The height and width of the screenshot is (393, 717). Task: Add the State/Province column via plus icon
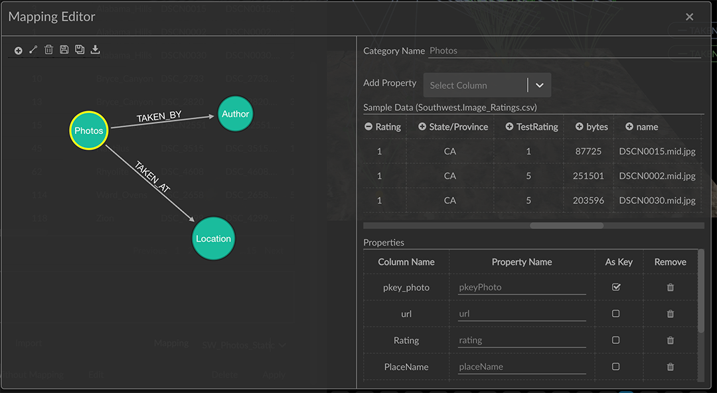pos(422,127)
